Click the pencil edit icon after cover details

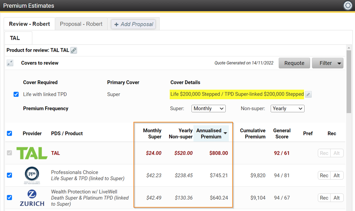coord(309,94)
